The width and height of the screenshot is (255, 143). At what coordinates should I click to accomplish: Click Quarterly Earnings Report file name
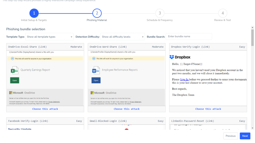click(35, 70)
